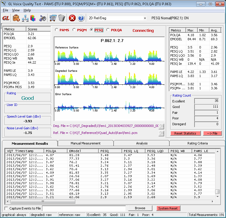The image size is (226, 218).
Task: Enable Capture Events to File checkbox
Action: point(6,208)
